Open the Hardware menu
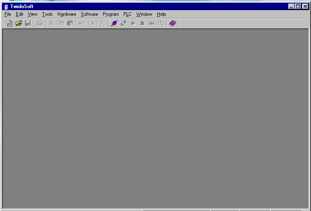 tap(67, 14)
